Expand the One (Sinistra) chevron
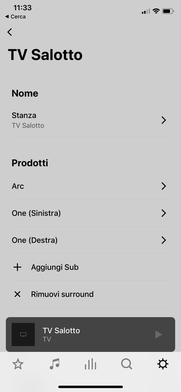181x392 pixels. click(163, 213)
